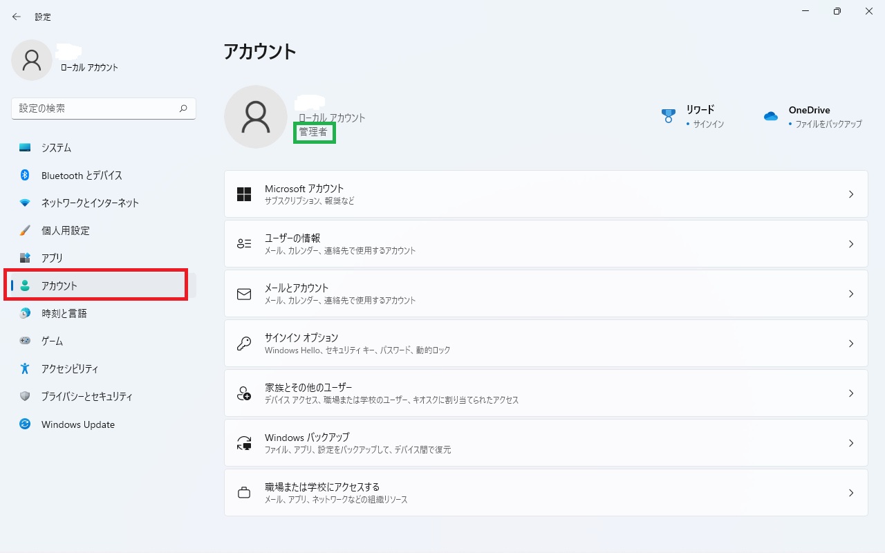Go to プライバシーとセキュリティ section
The height and width of the screenshot is (553, 885).
(86, 397)
